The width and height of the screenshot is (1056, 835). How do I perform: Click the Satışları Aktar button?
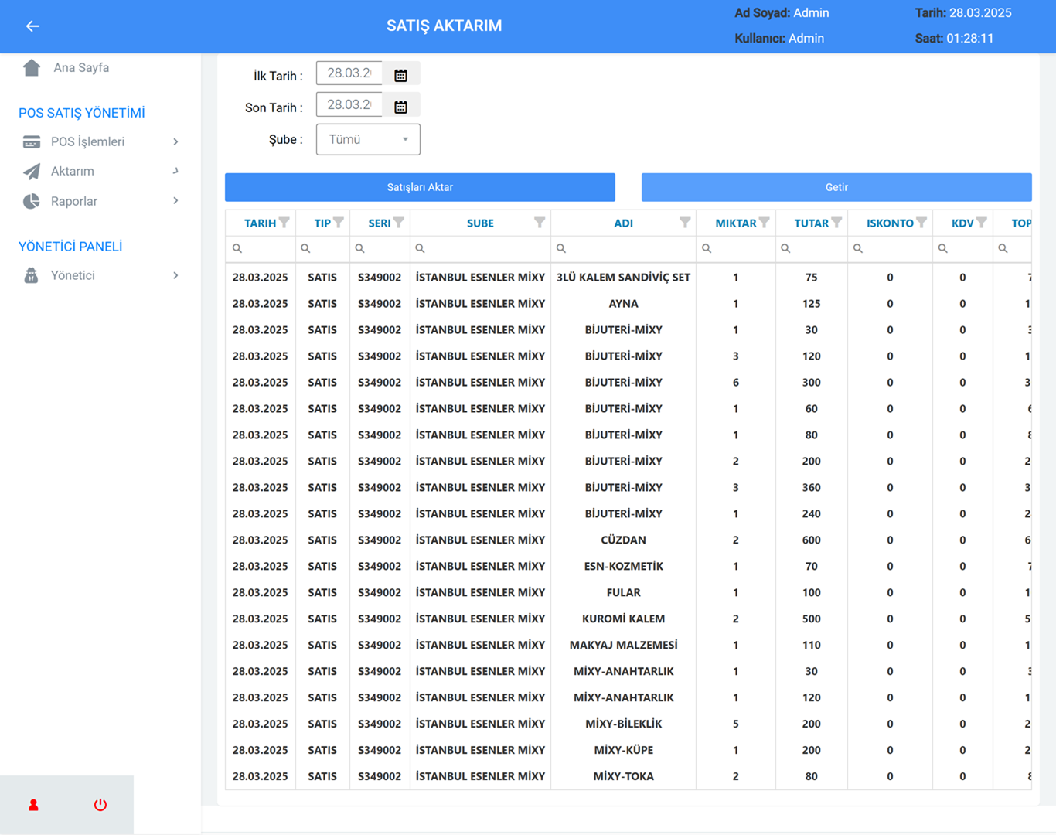[x=420, y=187]
